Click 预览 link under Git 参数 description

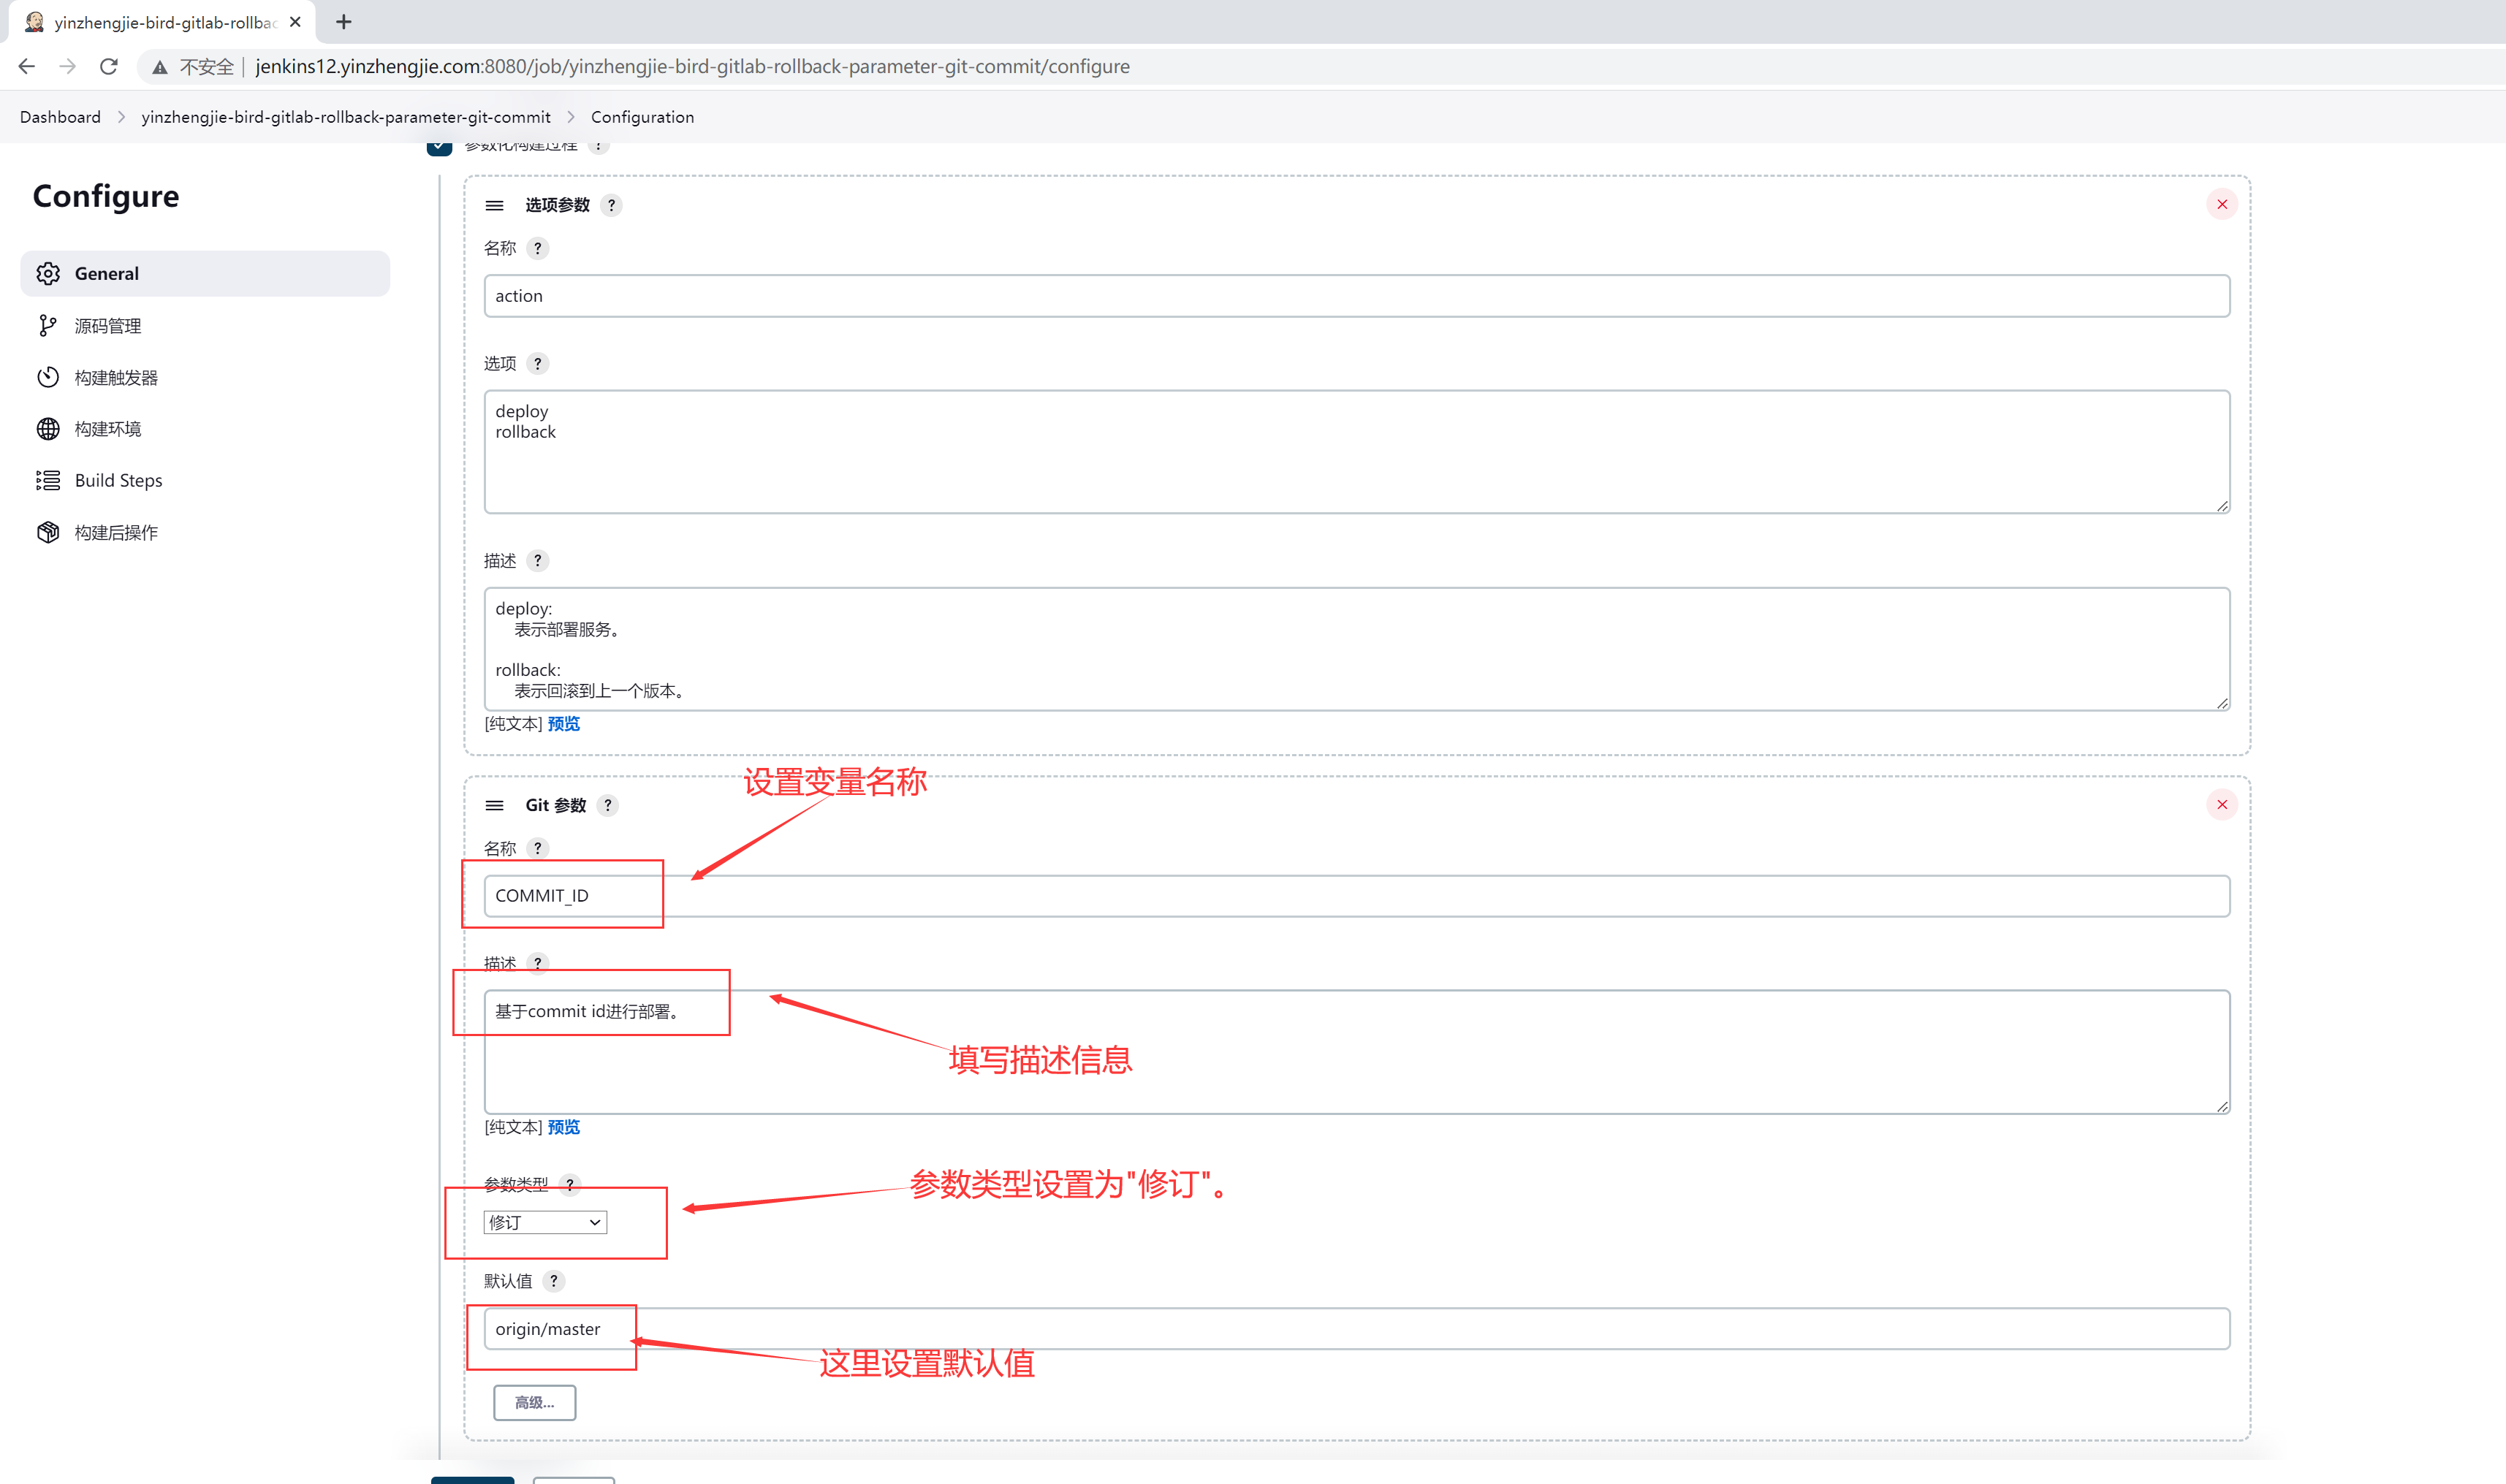pos(563,1127)
